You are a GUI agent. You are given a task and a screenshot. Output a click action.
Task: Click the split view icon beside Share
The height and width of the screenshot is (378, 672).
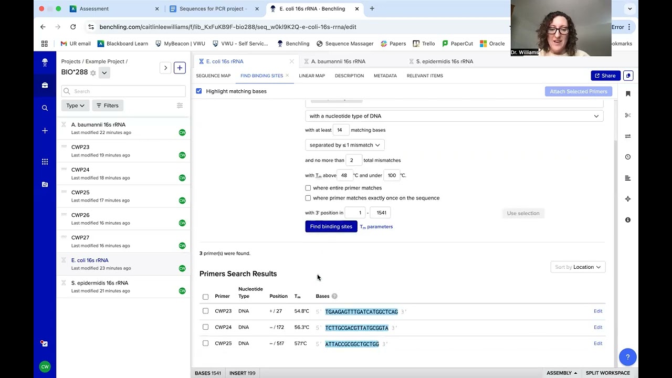coord(628,76)
